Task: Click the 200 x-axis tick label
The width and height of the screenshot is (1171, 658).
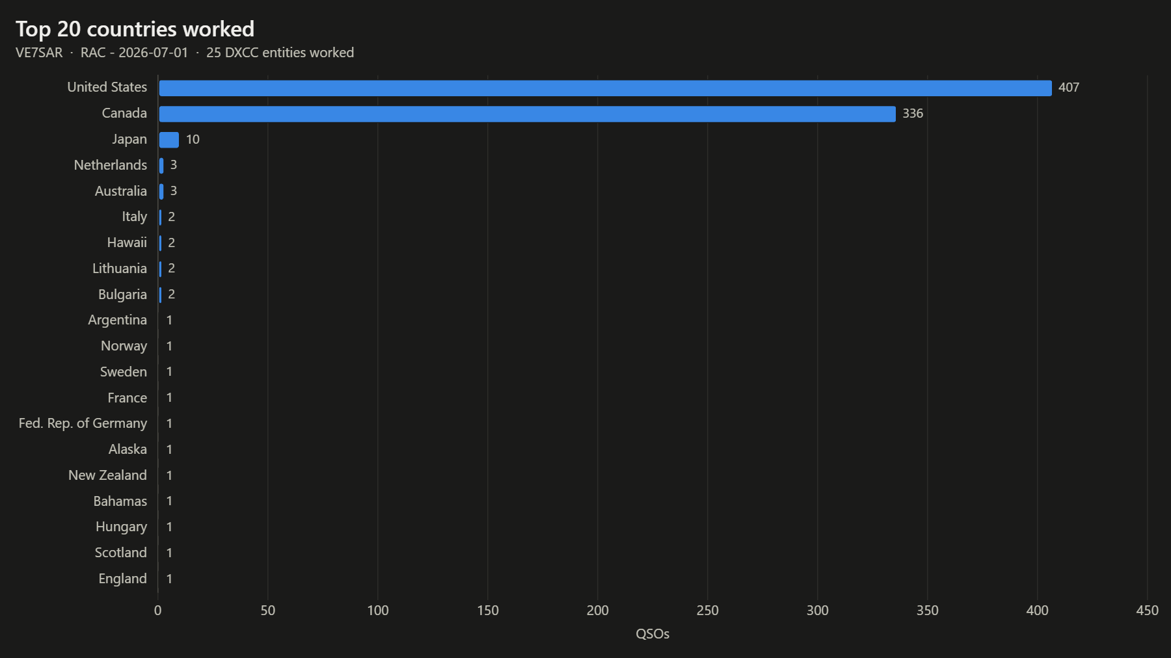Action: click(x=598, y=611)
